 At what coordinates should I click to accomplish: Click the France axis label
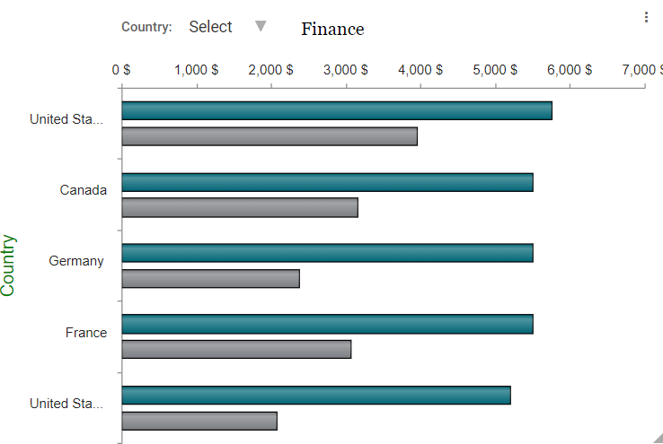tap(86, 333)
